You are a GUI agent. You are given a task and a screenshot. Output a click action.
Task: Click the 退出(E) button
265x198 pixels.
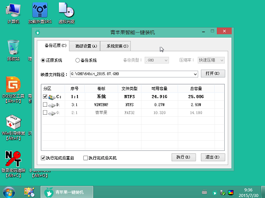click(213, 157)
